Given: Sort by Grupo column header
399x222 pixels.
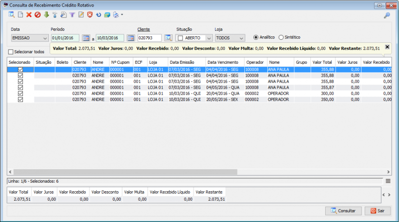Looking at the screenshot, I should pyautogui.click(x=302, y=62).
